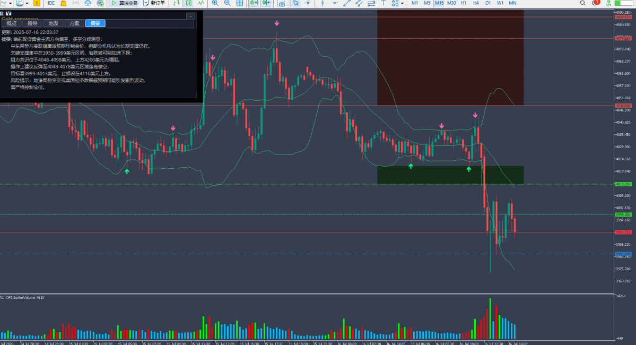Viewport: 636px width, 345px height.
Task: Click the red 4048.500 price label
Action: 623,106
